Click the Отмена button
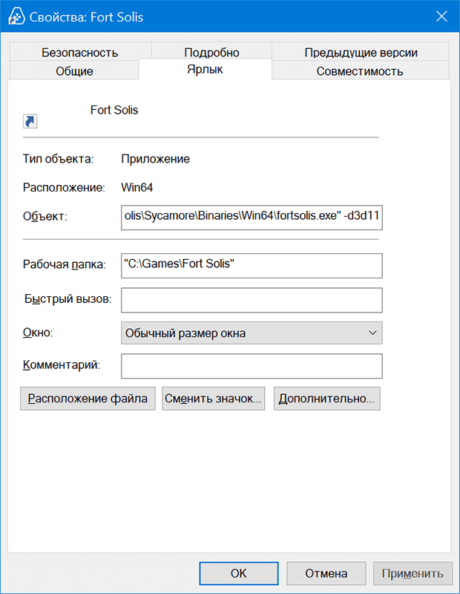The height and width of the screenshot is (594, 460). click(326, 573)
